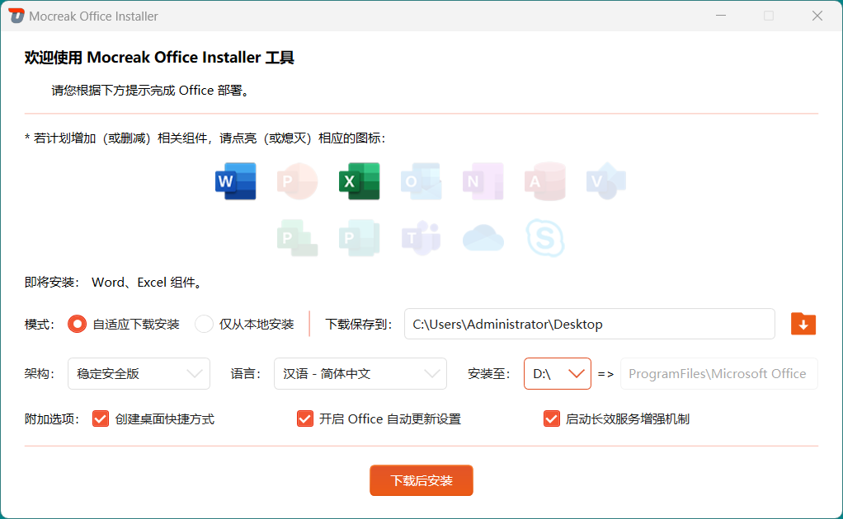Toggle the Excel component icon
This screenshot has height=519, width=843.
pos(359,181)
